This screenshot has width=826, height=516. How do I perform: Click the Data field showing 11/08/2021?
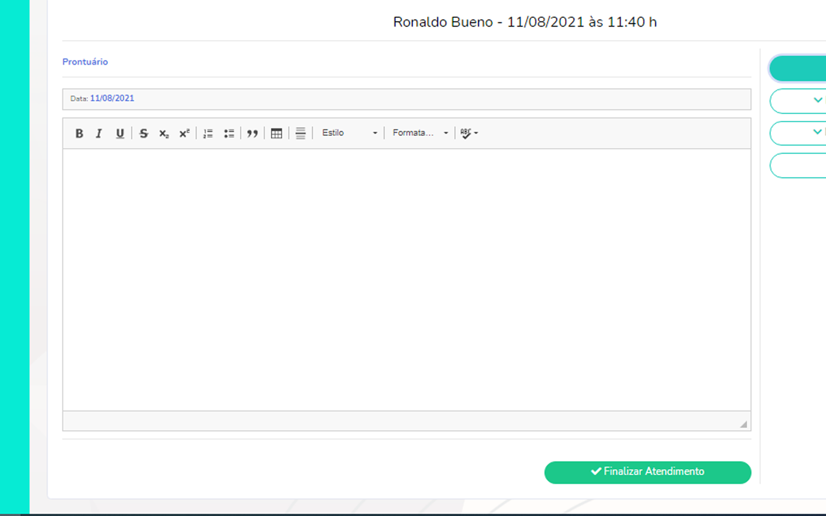(x=406, y=99)
